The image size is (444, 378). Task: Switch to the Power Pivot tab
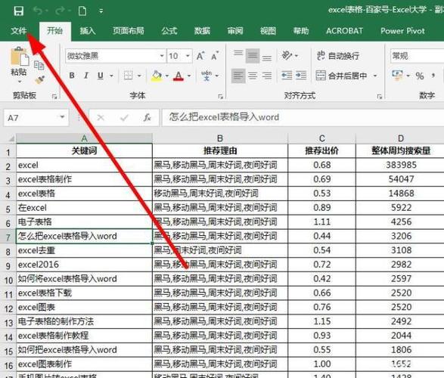tap(402, 30)
